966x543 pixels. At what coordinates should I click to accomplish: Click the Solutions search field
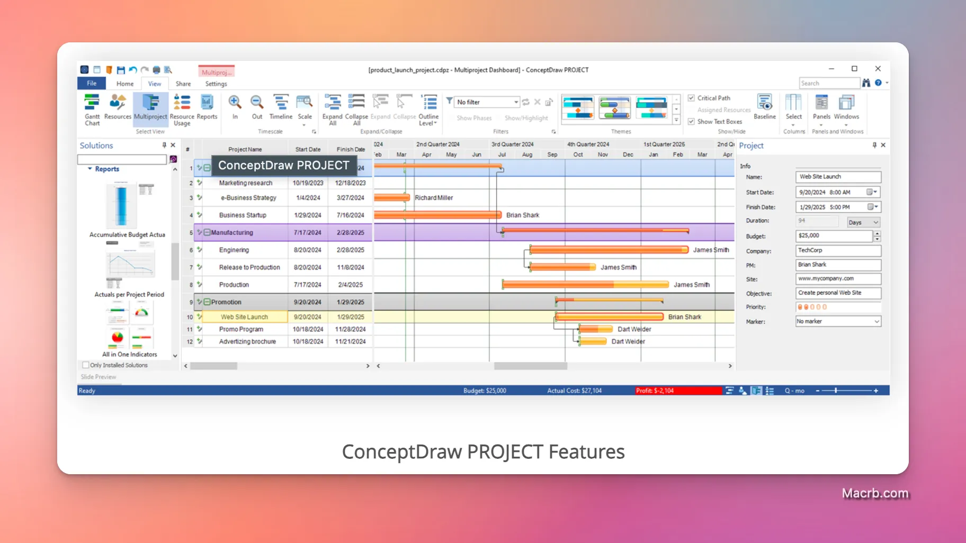tap(122, 159)
